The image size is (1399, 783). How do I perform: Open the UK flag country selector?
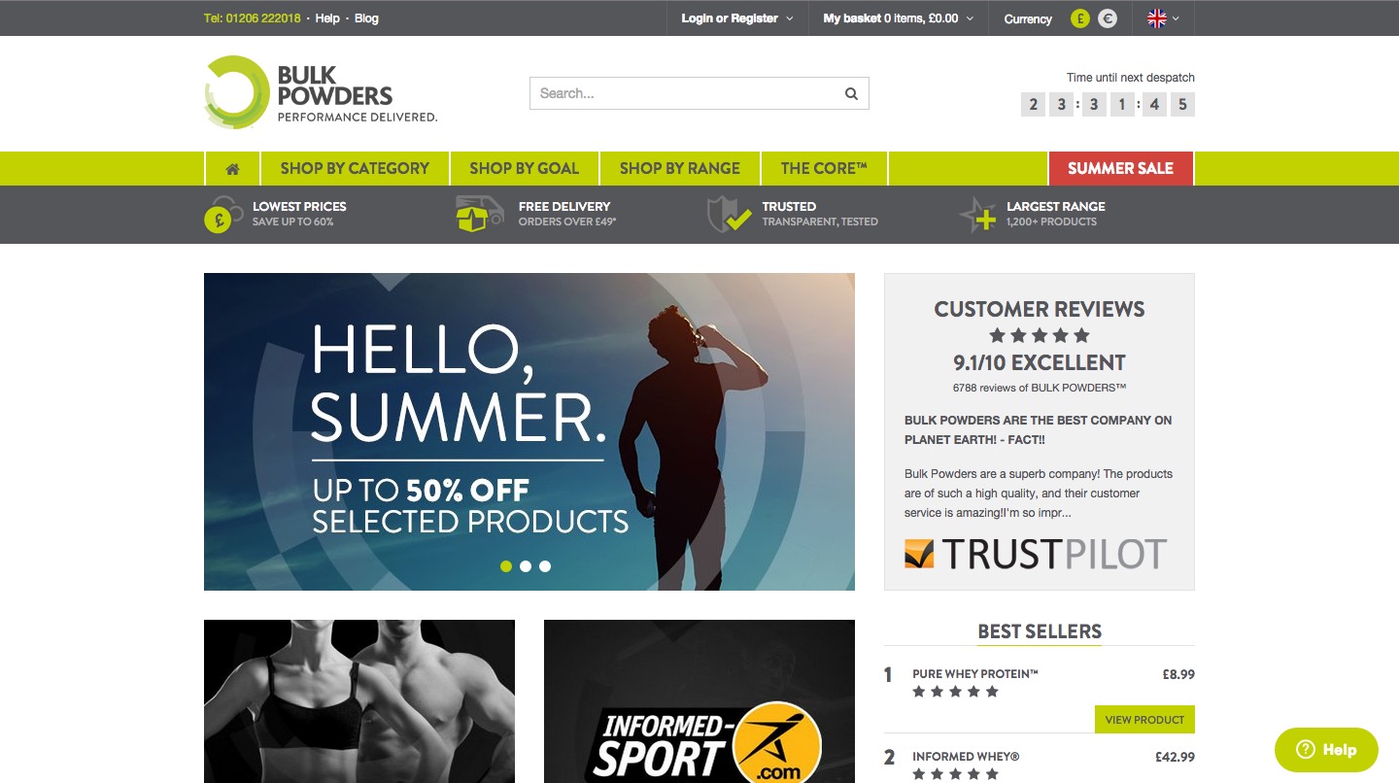pyautogui.click(x=1164, y=18)
